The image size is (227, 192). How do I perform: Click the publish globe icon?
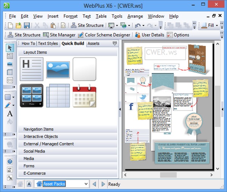(x=123, y=25)
